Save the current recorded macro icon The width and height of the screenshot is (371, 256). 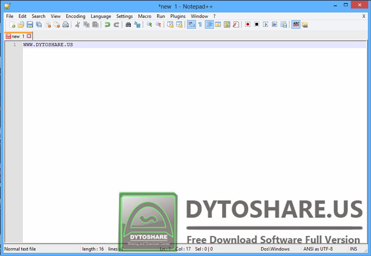pyautogui.click(x=283, y=24)
